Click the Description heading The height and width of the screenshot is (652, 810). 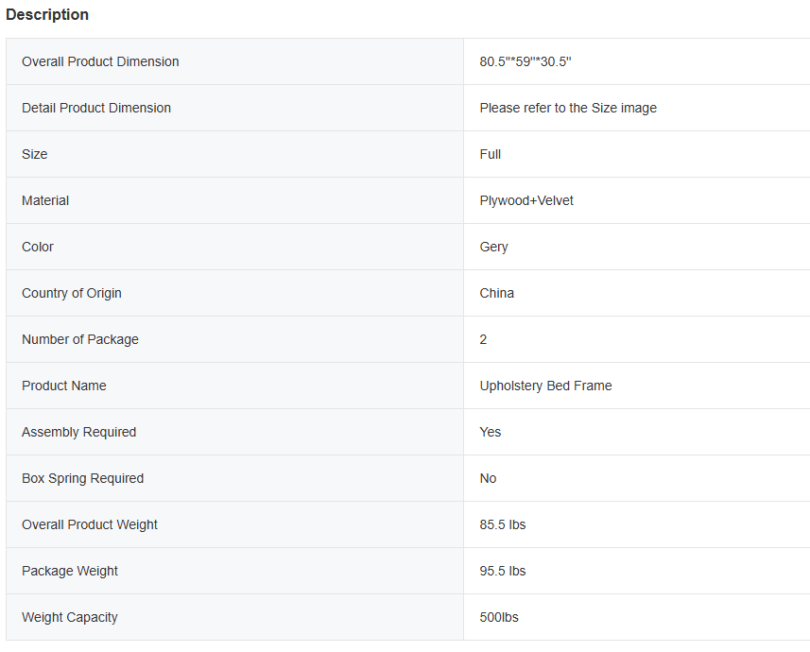tap(47, 15)
